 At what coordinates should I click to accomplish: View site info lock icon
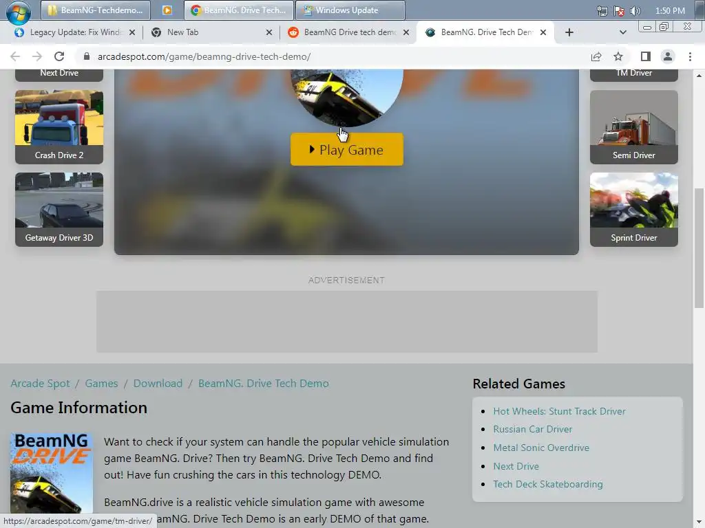(x=87, y=56)
